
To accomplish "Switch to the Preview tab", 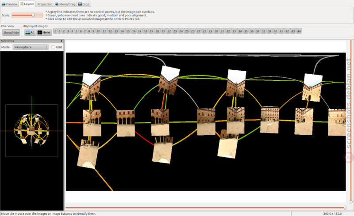I will (9, 4).
